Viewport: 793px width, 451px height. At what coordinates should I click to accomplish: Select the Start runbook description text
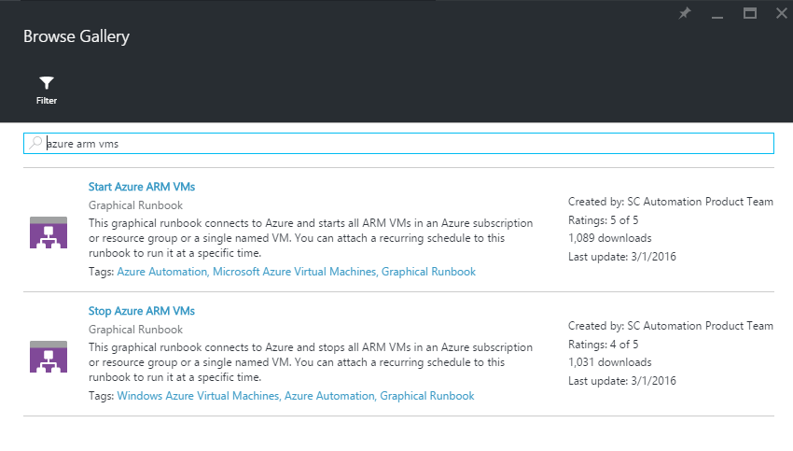coord(311,238)
